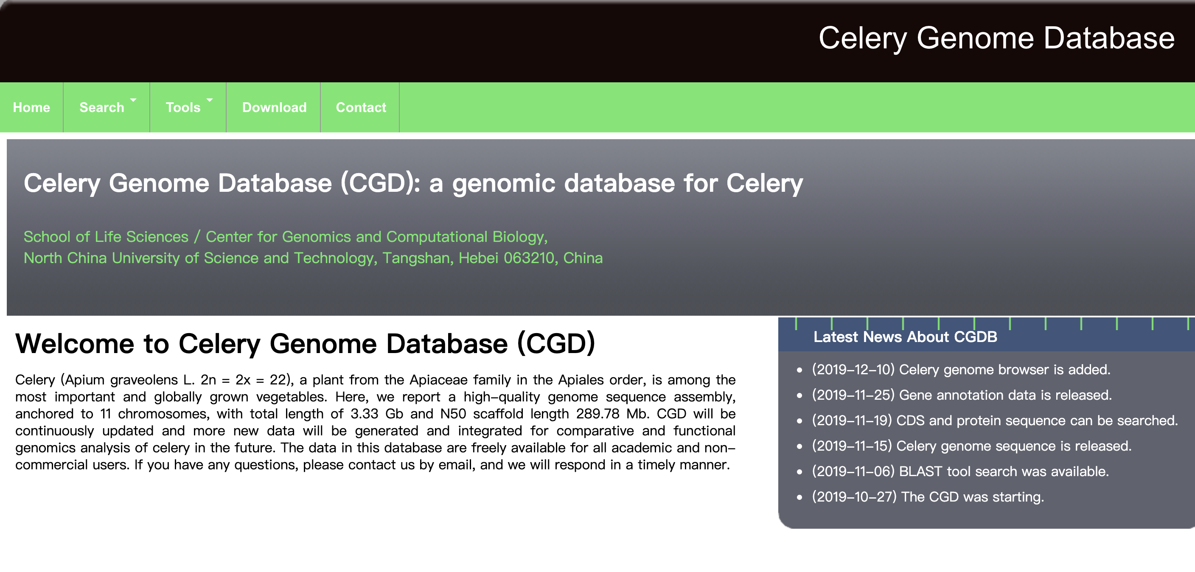Select the BLAST tool search news item
1195x572 pixels.
pyautogui.click(x=960, y=472)
